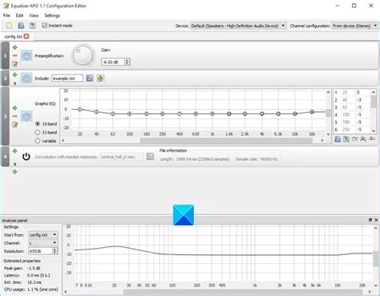Image resolution: width=380 pixels, height=296 pixels.
Task: Expand the Start from config.txt dropdown
Action: pos(42,235)
